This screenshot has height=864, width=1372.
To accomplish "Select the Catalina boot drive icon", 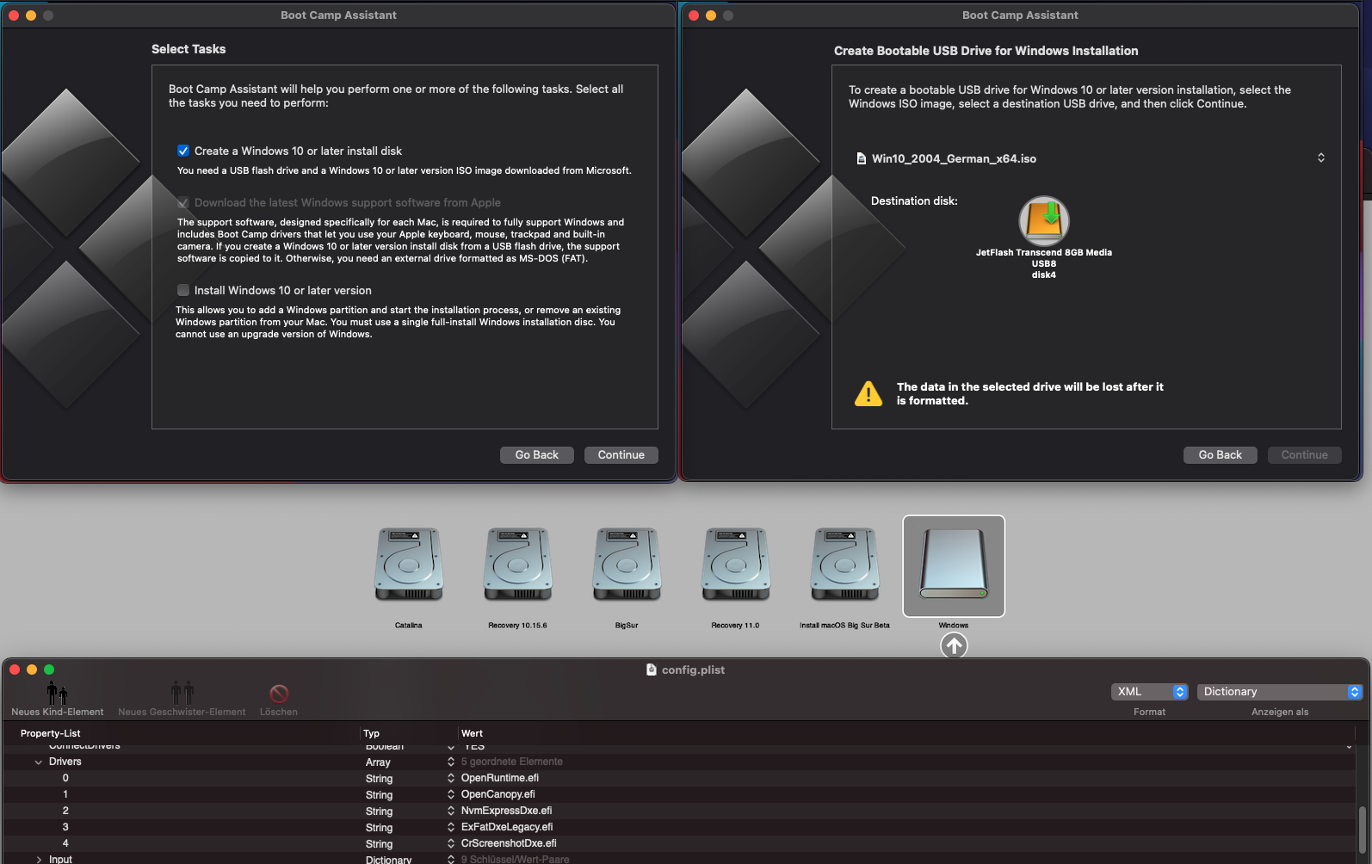I will tap(409, 565).
